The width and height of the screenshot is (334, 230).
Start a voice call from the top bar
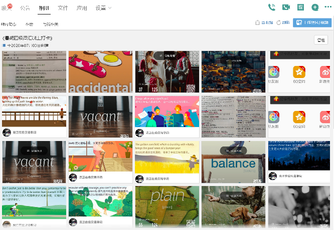pyautogui.click(x=272, y=7)
